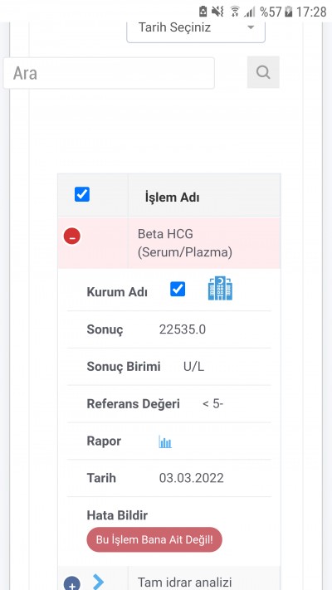Viewport: 332px width, 590px height.
Task: Report error via Bu İşlem Bana Ait Değil!
Action: coord(154,539)
